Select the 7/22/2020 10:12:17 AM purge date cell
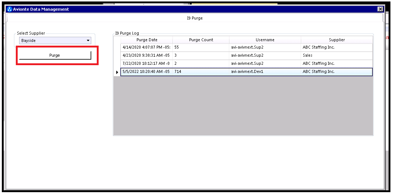Image resolution: width=393 pixels, height=194 pixels. [146, 63]
